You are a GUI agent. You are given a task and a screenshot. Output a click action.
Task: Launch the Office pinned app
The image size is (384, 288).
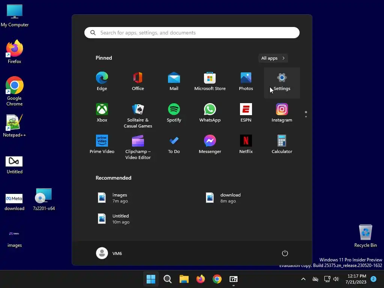(138, 81)
